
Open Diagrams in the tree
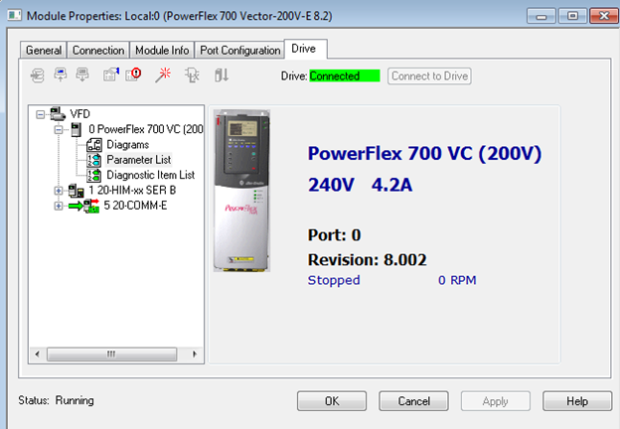click(128, 145)
